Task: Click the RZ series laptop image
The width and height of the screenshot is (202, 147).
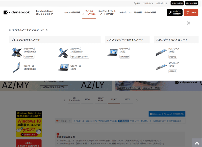Action: tap(16, 67)
